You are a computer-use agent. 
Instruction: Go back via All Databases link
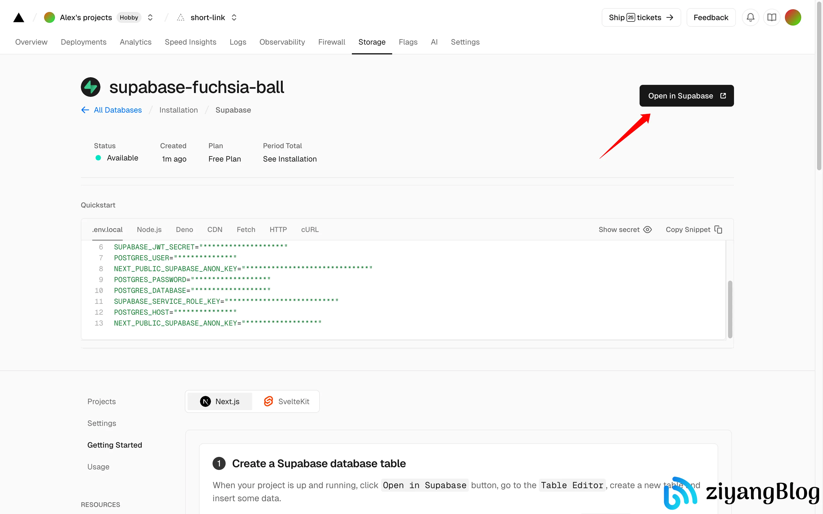[x=118, y=110]
